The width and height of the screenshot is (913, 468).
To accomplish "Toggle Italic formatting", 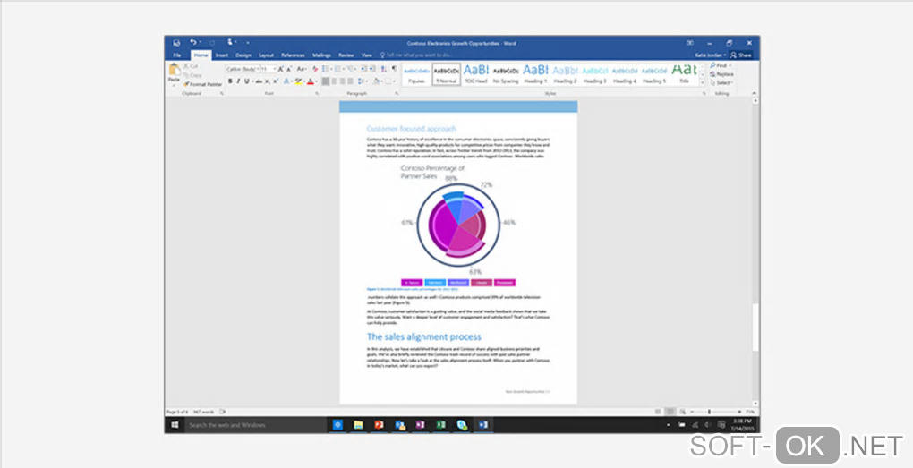I will [237, 81].
